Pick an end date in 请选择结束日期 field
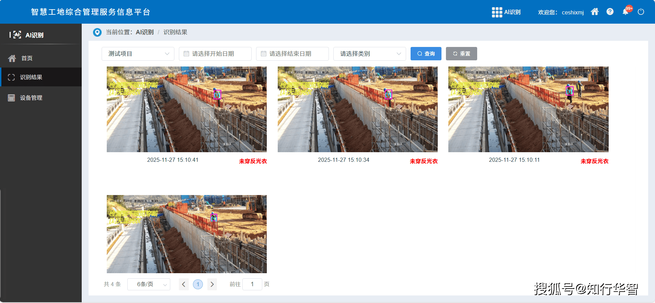Viewport: 655px width, 303px height. (292, 54)
